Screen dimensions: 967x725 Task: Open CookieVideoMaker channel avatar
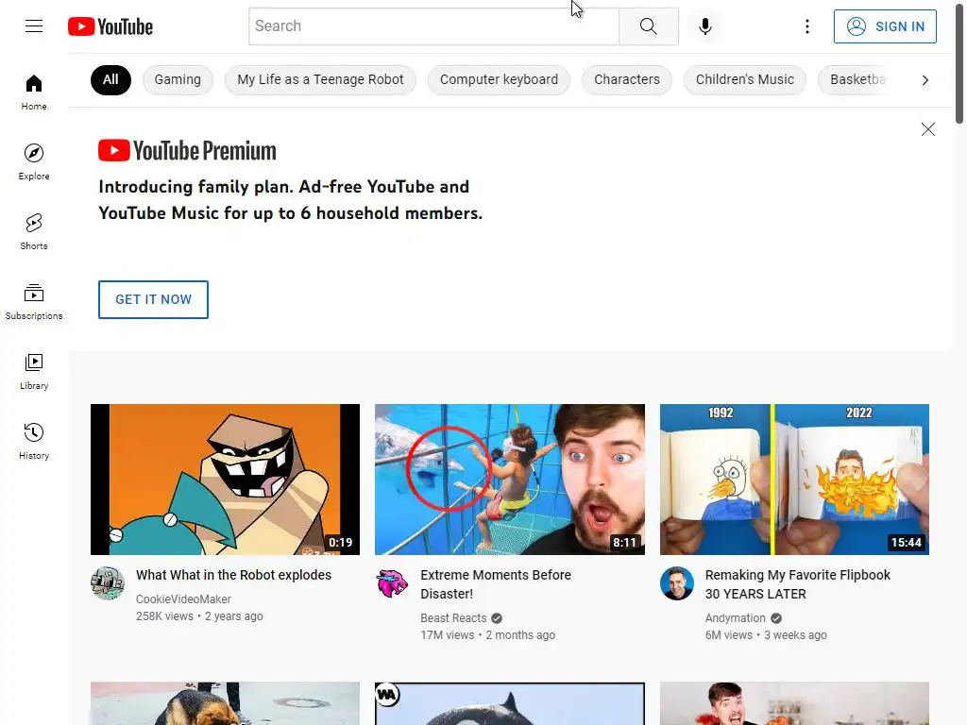coord(108,583)
